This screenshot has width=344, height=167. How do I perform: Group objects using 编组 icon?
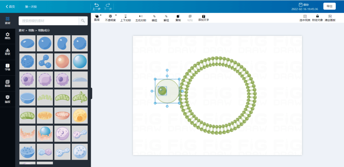[154, 16]
